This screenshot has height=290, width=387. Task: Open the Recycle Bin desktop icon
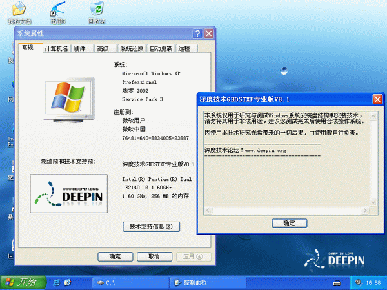97,13
